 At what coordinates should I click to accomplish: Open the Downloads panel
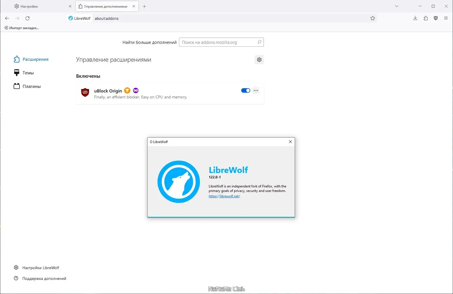point(415,18)
